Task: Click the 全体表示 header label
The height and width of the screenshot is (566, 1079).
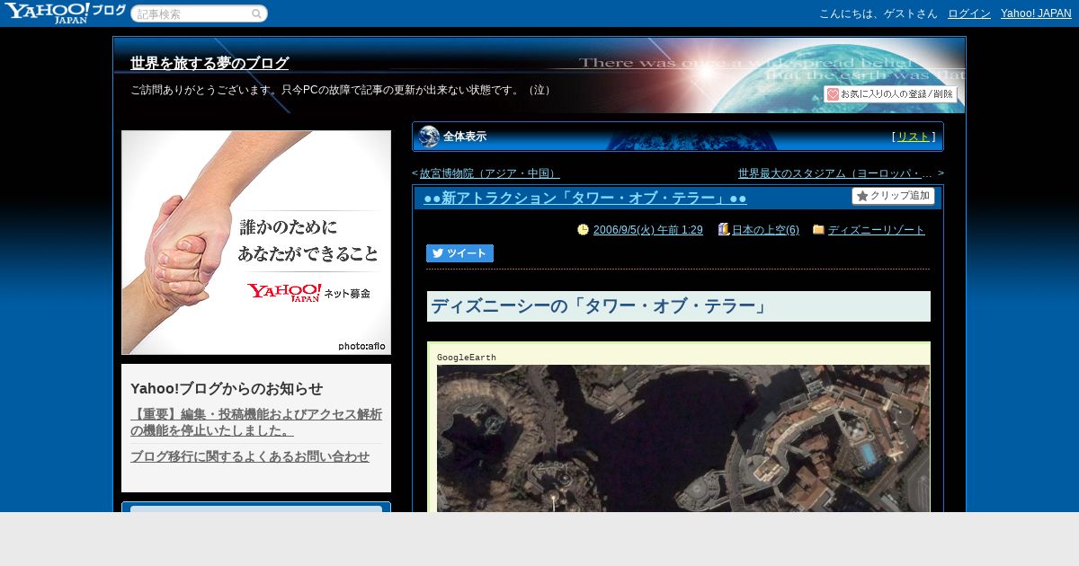Action: tap(465, 137)
